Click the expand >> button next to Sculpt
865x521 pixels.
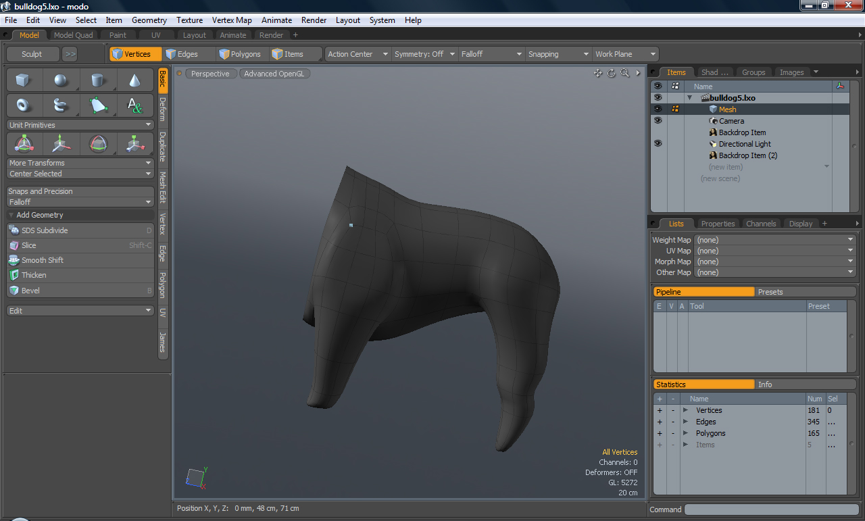point(70,54)
